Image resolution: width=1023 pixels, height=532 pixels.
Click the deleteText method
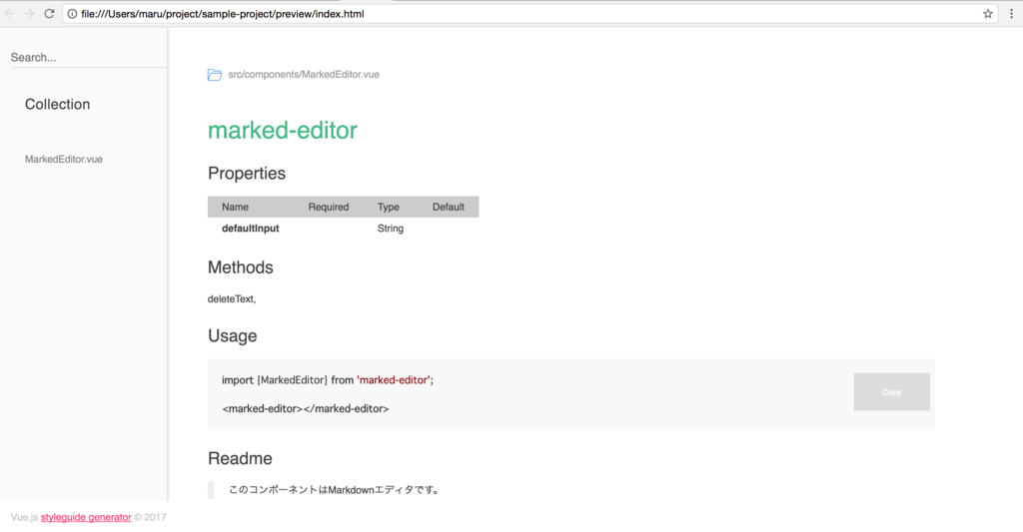(232, 299)
